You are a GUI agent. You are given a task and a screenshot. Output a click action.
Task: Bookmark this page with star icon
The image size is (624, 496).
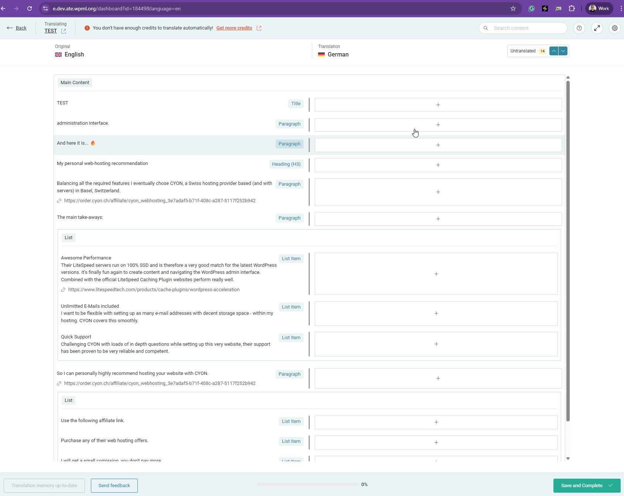(513, 8)
